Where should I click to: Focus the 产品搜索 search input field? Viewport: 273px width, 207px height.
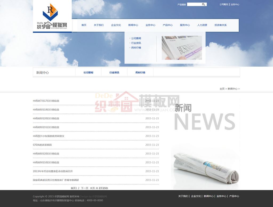coord(194,4)
